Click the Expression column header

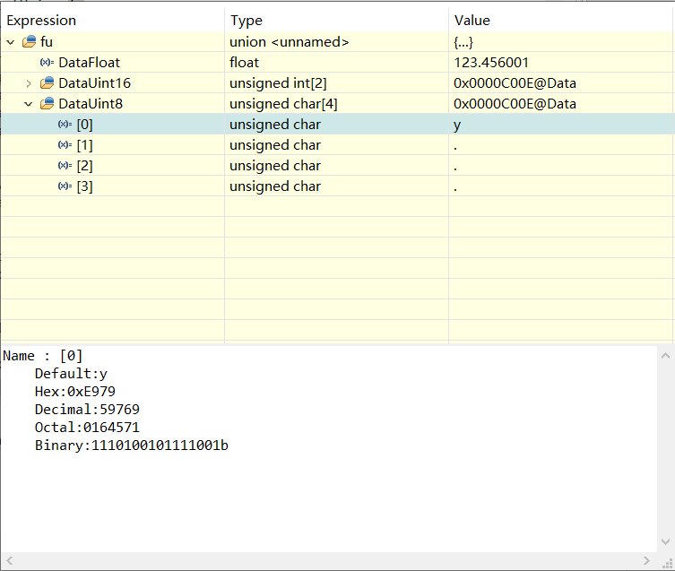pos(42,21)
